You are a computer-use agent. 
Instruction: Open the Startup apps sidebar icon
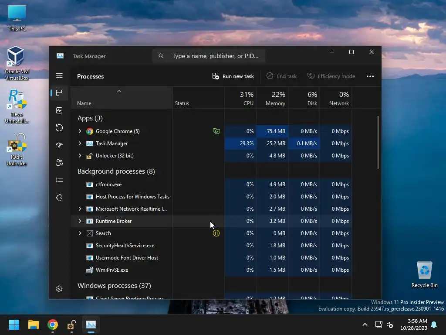(x=59, y=145)
